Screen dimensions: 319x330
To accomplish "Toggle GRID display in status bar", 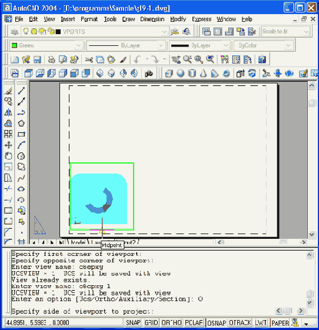I will [x=151, y=322].
